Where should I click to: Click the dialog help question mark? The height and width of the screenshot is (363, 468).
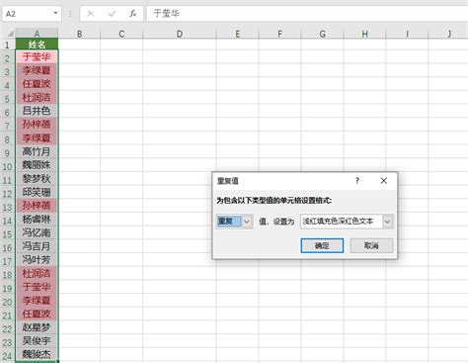pos(357,181)
